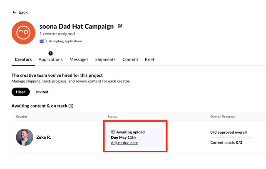Select the Hired filter pill
Image resolution: width=266 pixels, height=169 pixels.
[21, 92]
